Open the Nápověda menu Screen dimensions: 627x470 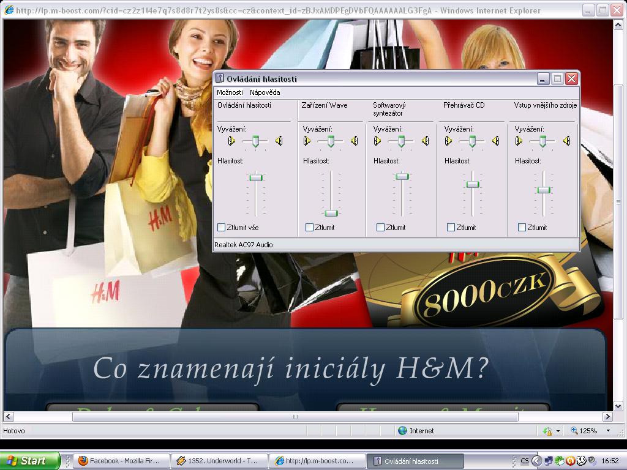click(265, 92)
